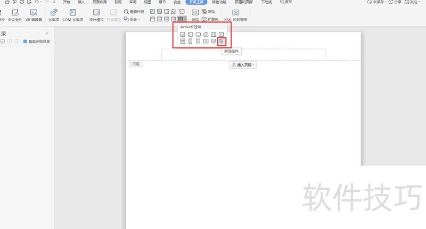Switch to 开始 tab
426x229 pixels.
[x=66, y=2]
